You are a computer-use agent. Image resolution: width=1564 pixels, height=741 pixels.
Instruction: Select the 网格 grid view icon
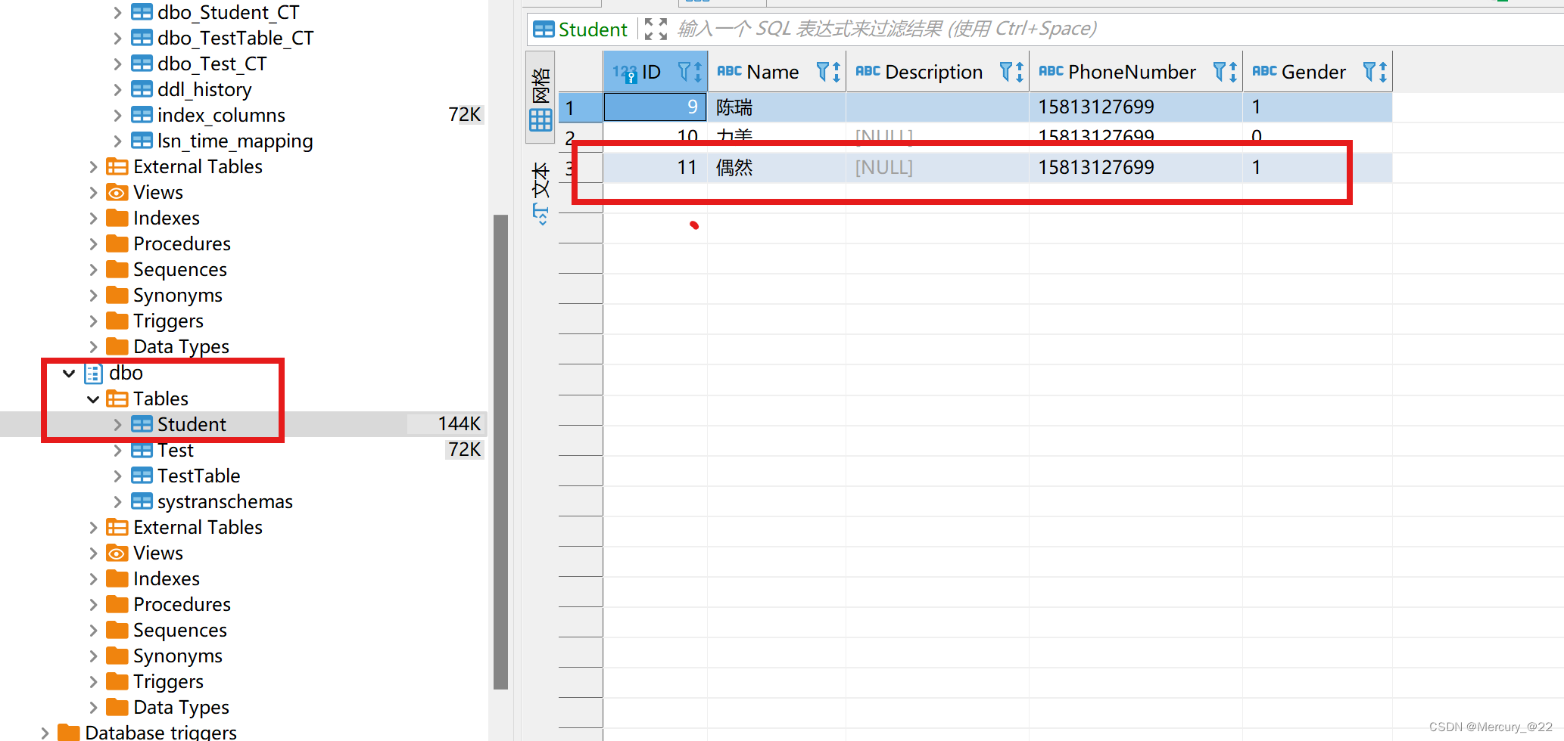click(540, 119)
